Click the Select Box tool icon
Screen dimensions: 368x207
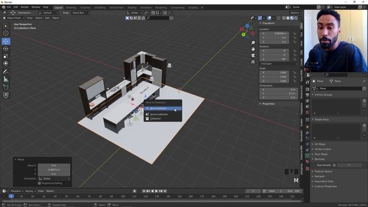(x=6, y=26)
